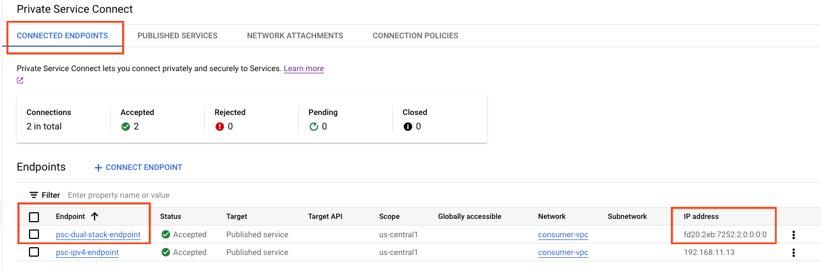The image size is (821, 270).
Task: Check the psc-ipv4-endpoint row checkbox
Action: (x=34, y=252)
